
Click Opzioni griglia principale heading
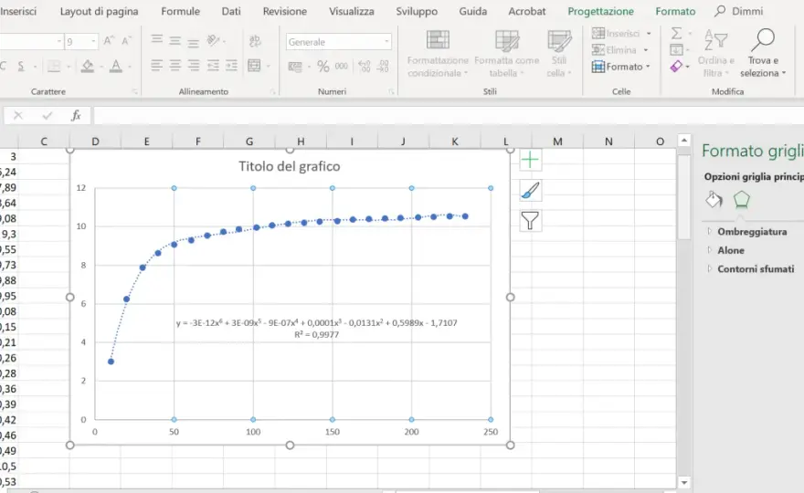coord(753,177)
